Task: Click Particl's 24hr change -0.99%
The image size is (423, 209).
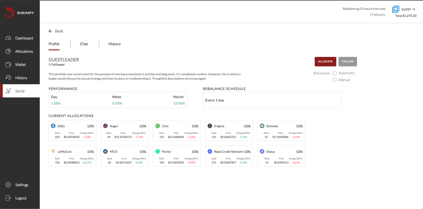Action: 191,162
